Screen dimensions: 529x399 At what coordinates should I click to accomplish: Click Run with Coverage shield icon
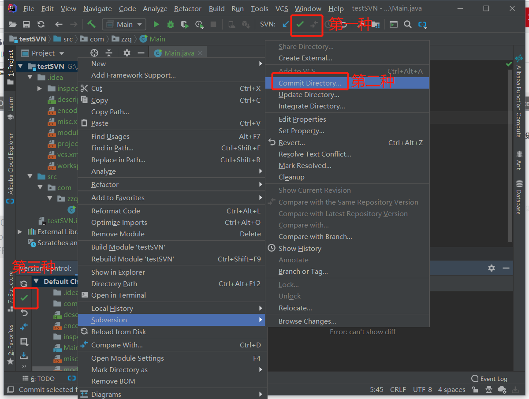pos(185,25)
